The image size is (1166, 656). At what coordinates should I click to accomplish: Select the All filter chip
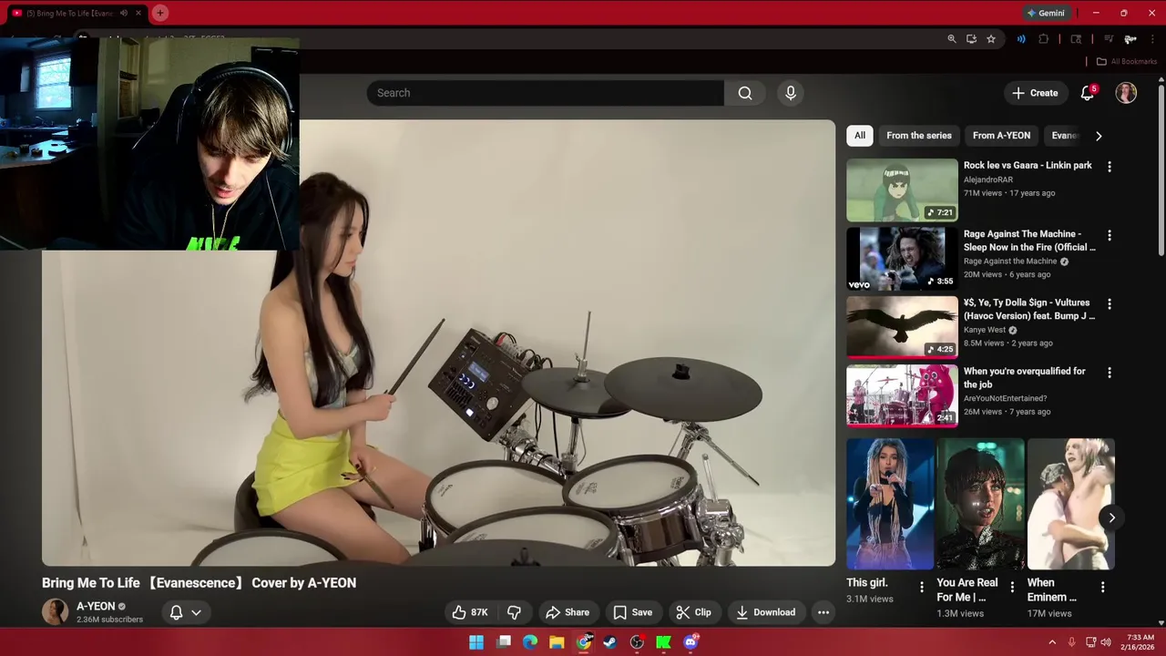[859, 136]
